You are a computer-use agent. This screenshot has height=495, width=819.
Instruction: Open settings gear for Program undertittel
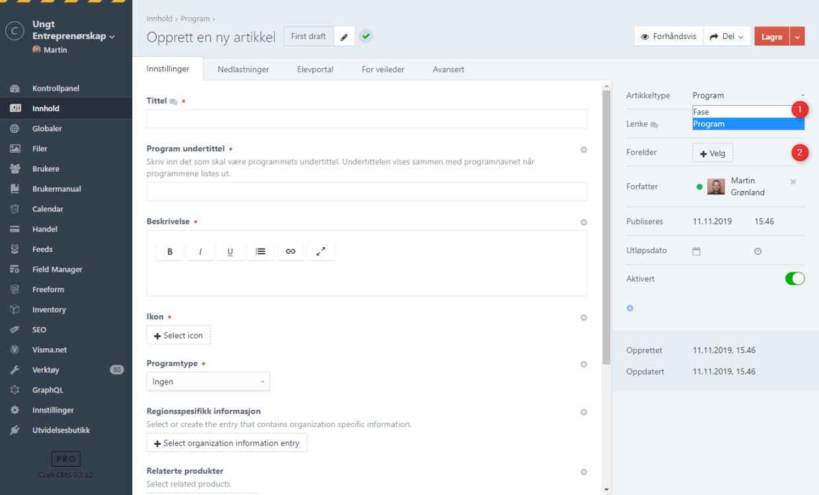pos(583,149)
